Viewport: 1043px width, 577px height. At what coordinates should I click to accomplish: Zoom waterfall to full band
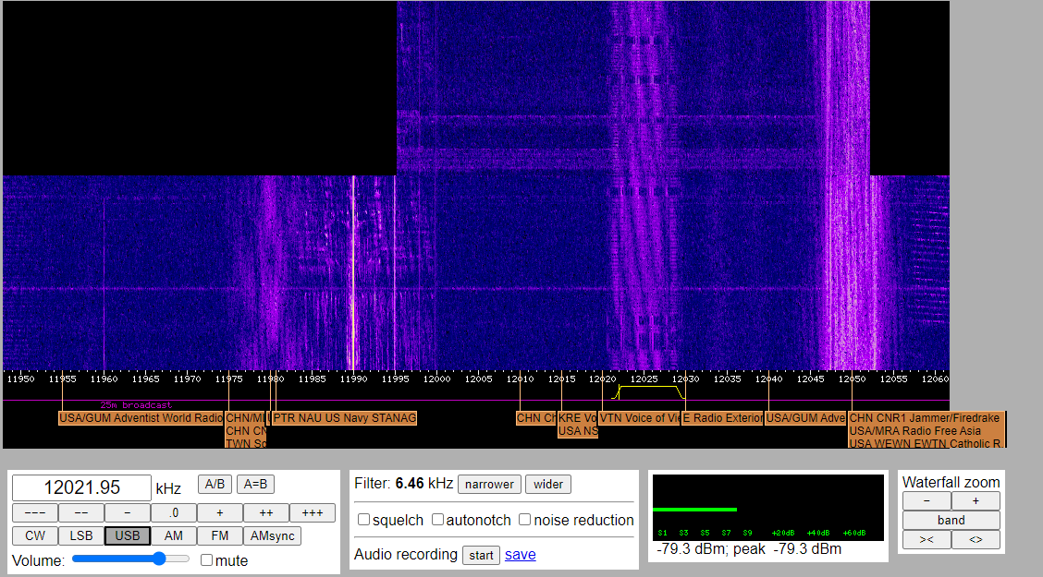click(951, 520)
